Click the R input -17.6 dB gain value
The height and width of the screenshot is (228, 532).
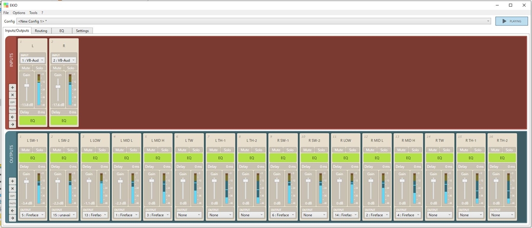[x=58, y=105]
